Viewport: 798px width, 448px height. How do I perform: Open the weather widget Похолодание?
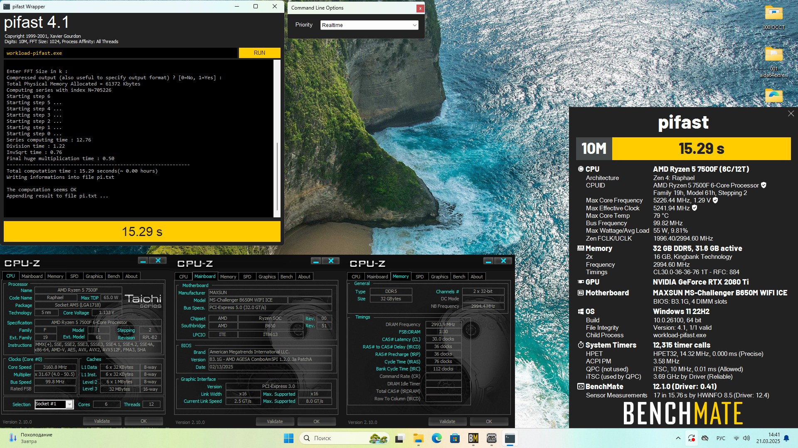(x=31, y=438)
